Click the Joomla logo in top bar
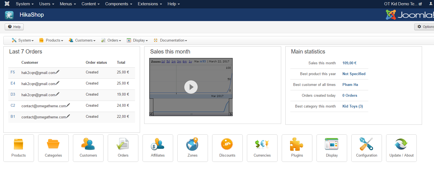 click(7, 4)
